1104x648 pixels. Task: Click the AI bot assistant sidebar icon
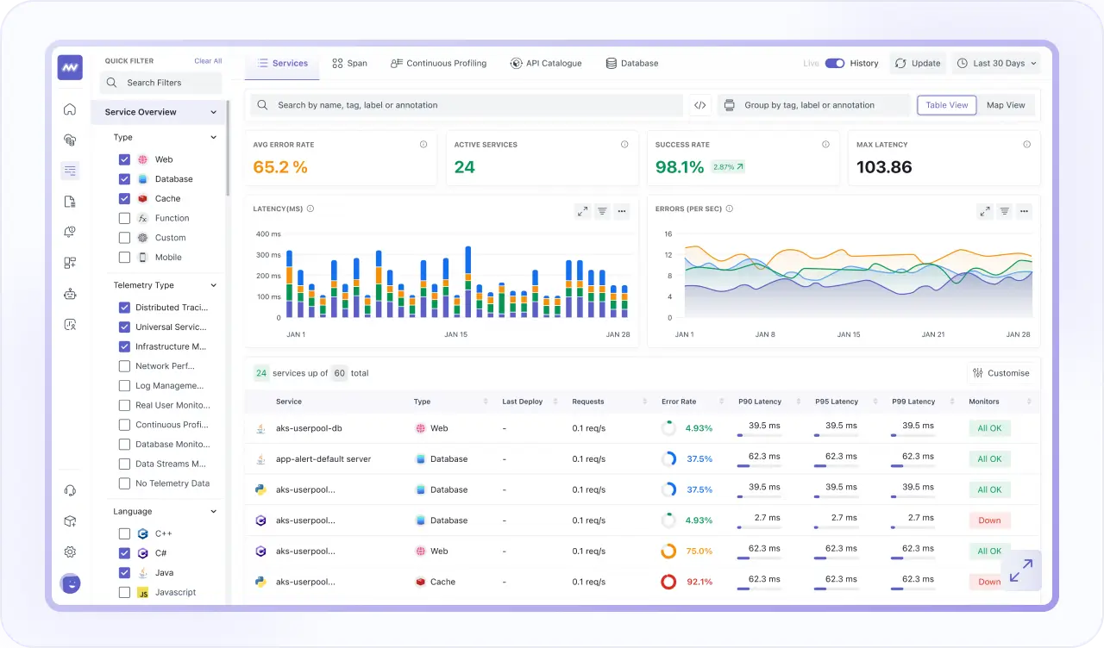[x=70, y=293]
